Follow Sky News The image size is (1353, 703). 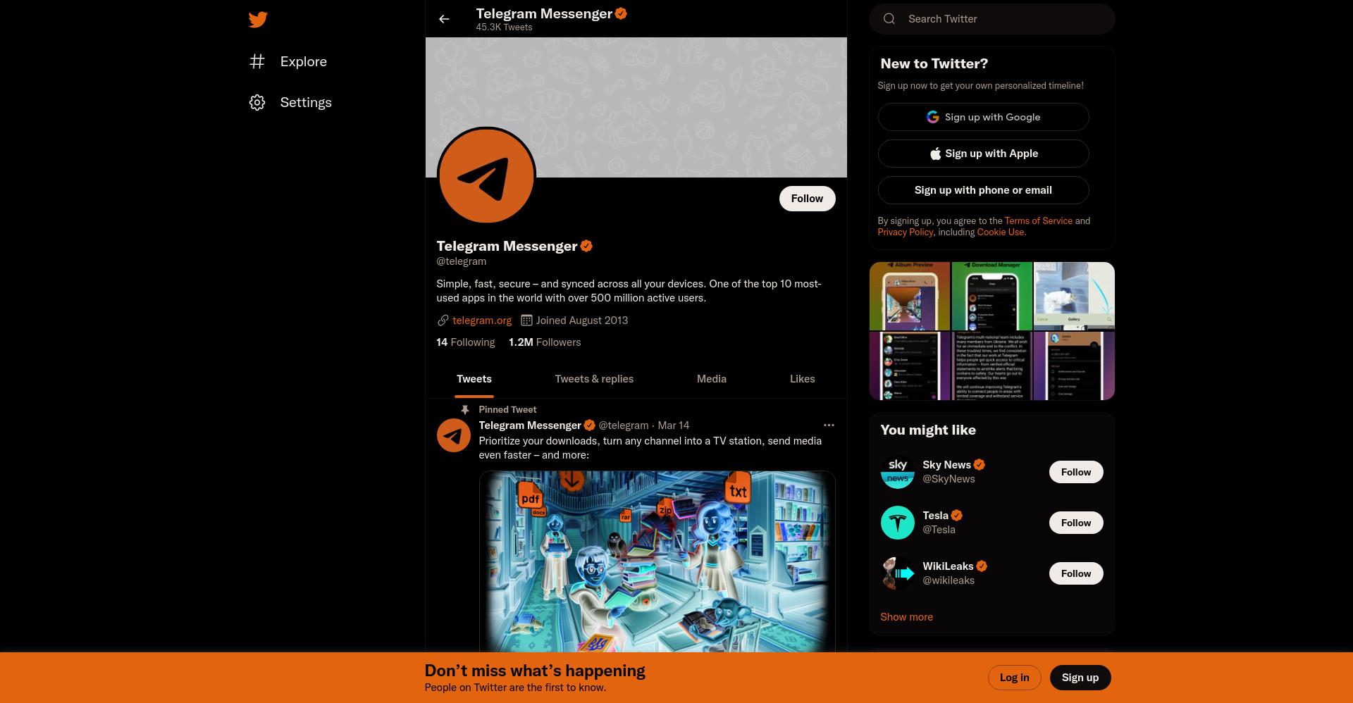pos(1076,472)
